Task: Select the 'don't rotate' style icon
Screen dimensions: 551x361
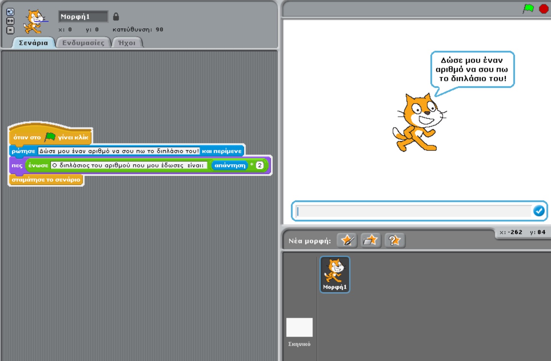Action: tap(10, 30)
